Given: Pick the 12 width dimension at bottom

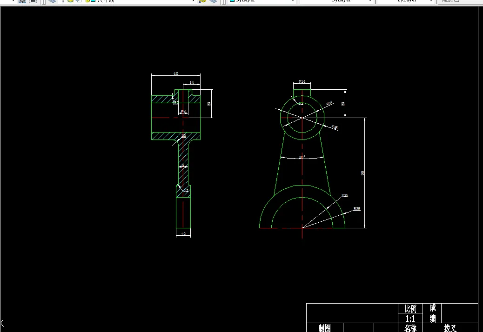Looking at the screenshot, I should [183, 234].
